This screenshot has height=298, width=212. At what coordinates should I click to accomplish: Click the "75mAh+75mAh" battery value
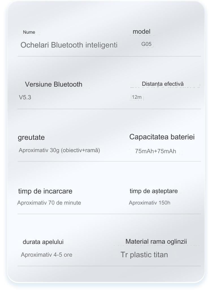(x=155, y=151)
